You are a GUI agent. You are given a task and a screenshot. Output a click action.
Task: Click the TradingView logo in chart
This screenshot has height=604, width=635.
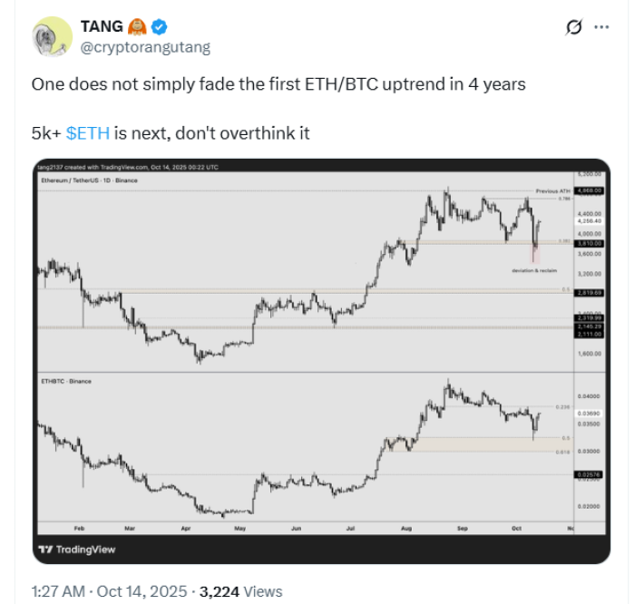point(75,550)
